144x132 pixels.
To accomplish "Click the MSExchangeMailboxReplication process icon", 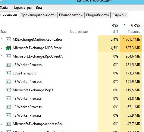I will coord(8,39).
